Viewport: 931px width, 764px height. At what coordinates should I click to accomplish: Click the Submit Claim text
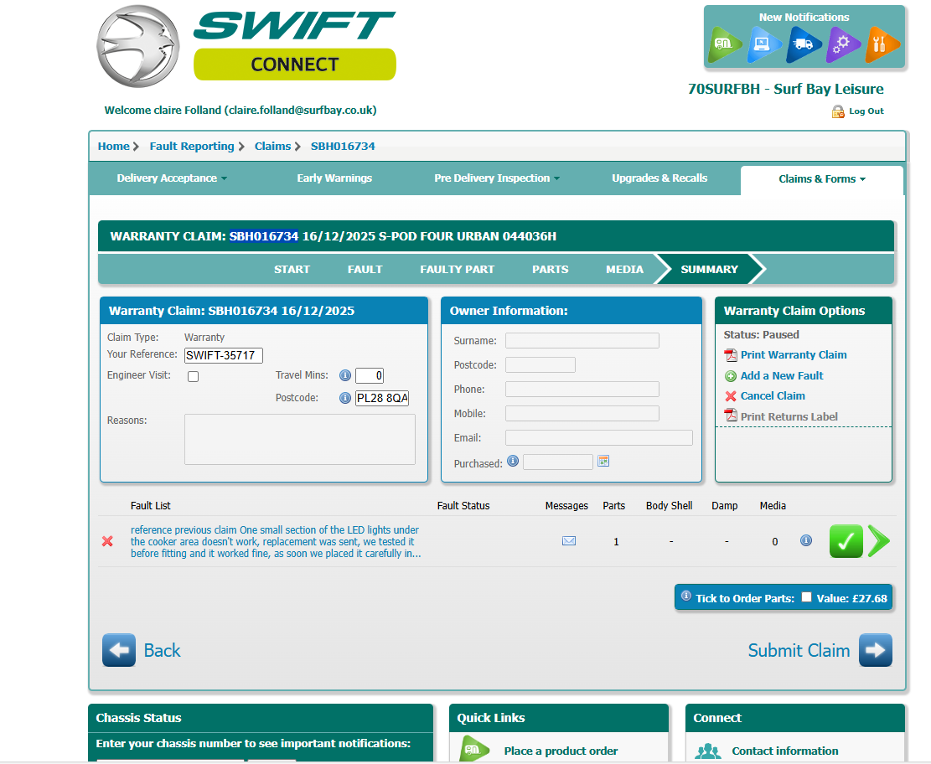(x=799, y=651)
